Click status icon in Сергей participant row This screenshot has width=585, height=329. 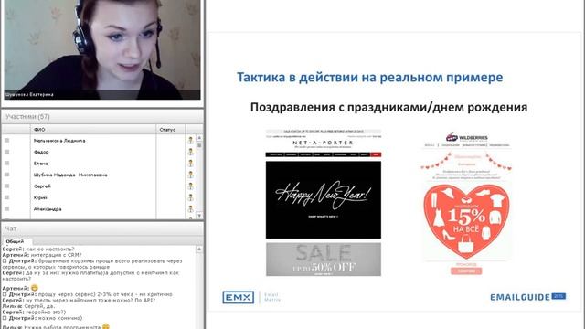191,186
